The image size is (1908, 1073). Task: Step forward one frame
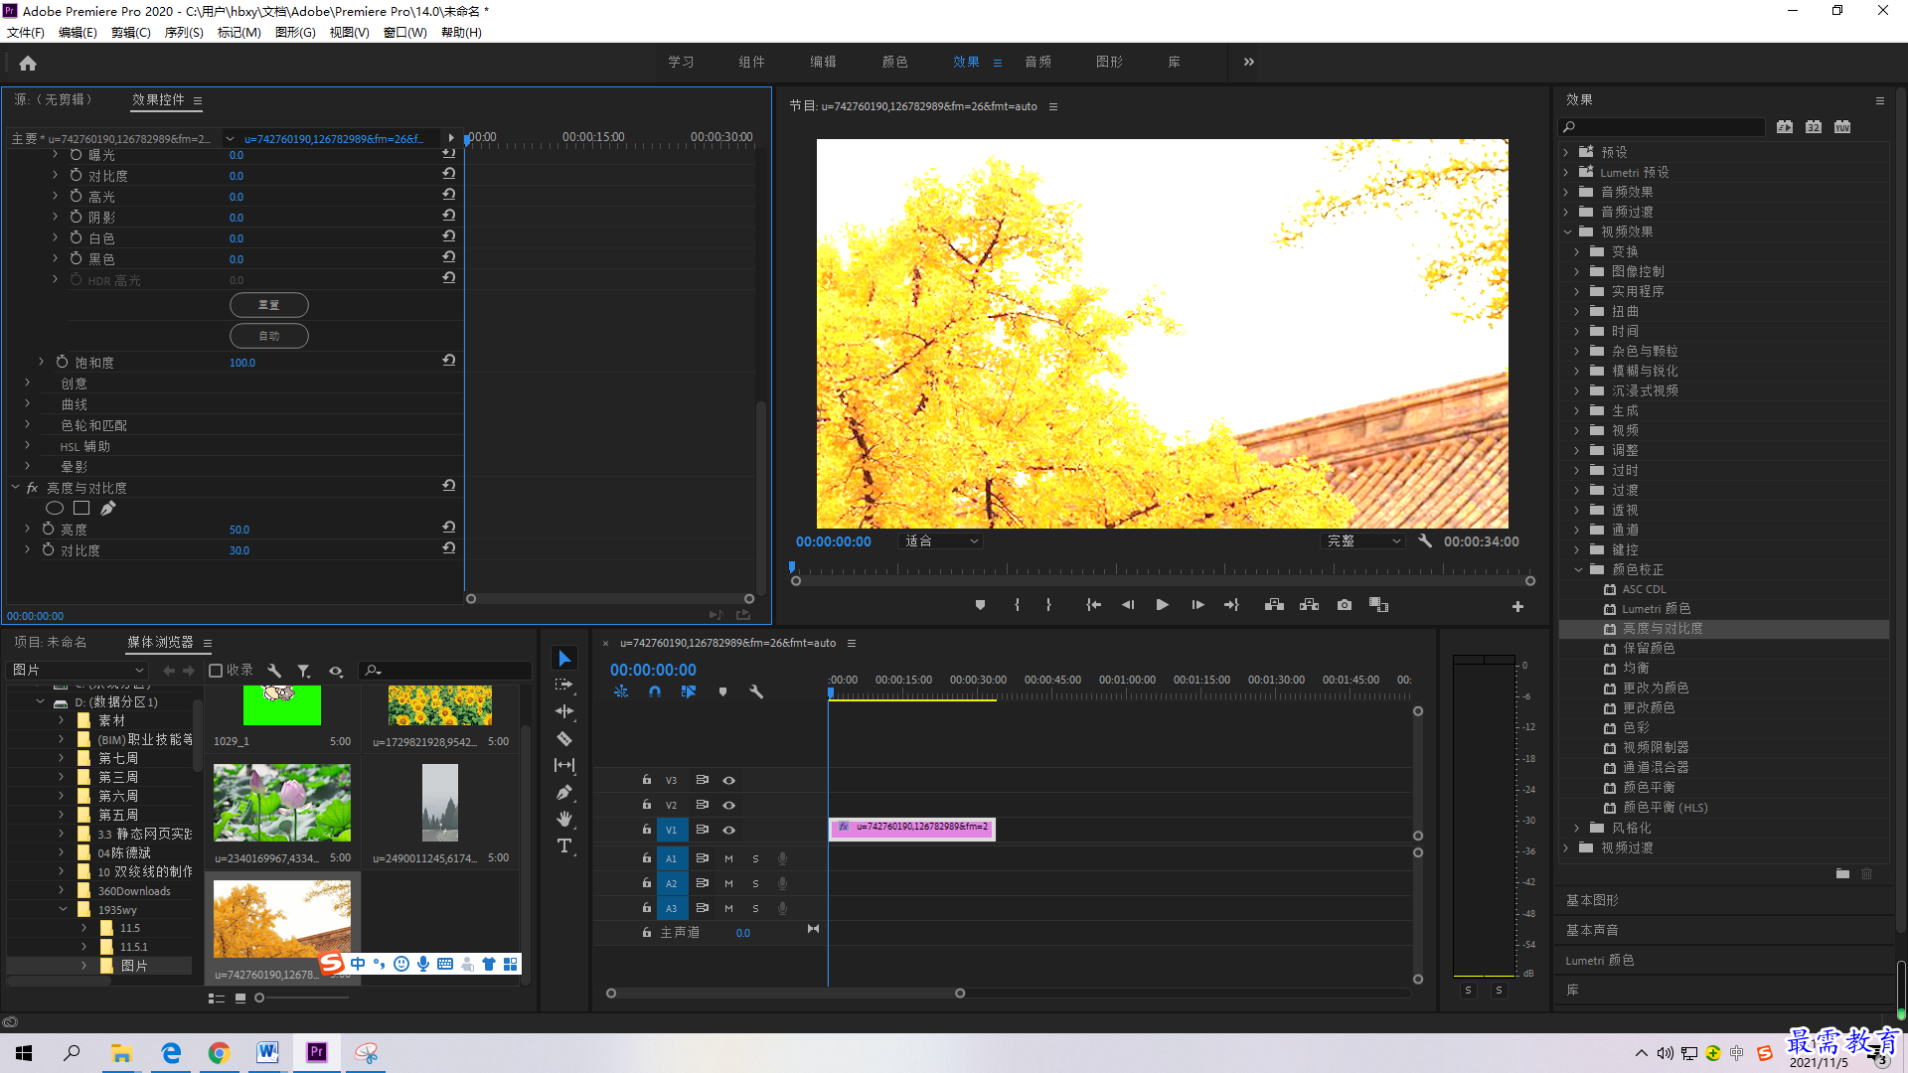tap(1197, 605)
